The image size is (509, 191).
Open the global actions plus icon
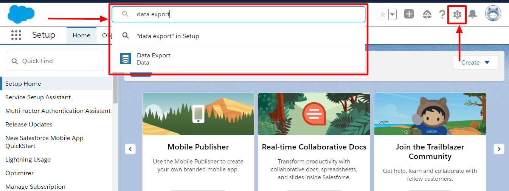pos(409,14)
